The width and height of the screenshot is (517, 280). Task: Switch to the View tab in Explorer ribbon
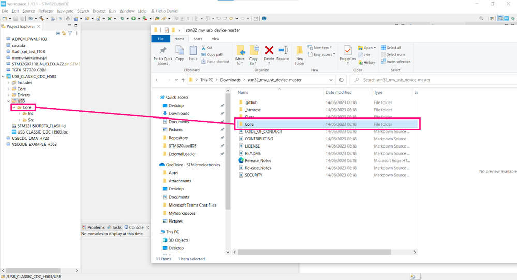pos(215,39)
